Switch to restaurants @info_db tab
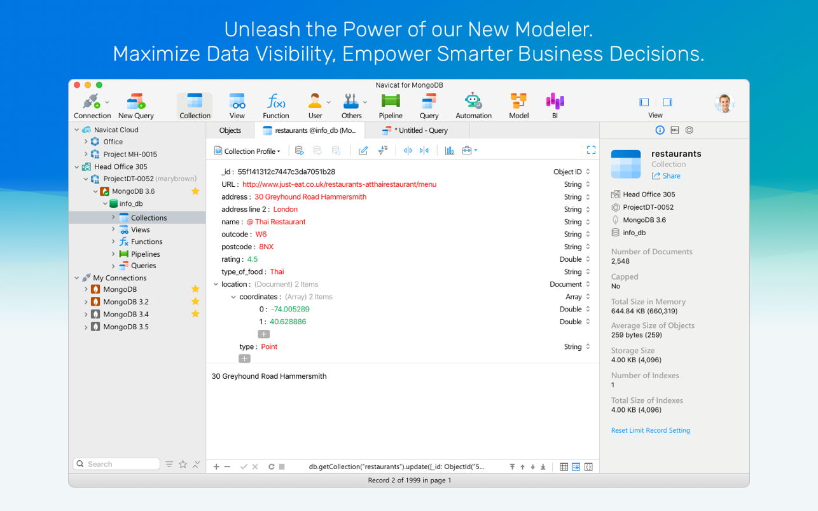This screenshot has height=511, width=818. [x=310, y=130]
